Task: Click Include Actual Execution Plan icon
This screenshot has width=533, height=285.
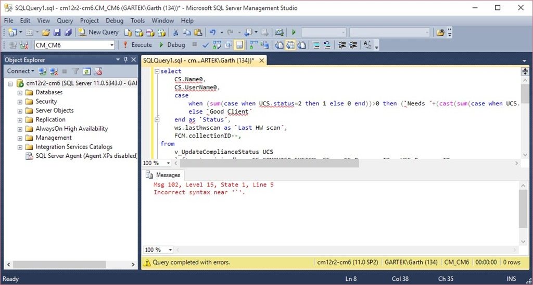Action: [x=253, y=45]
